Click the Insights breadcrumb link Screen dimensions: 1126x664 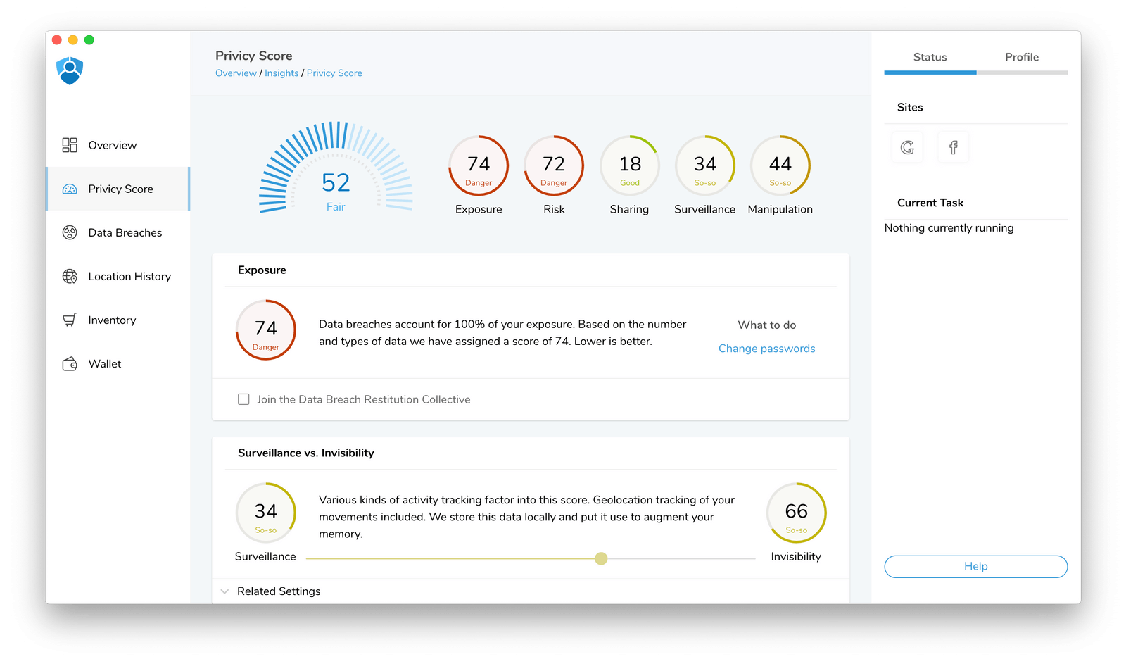[x=281, y=73]
